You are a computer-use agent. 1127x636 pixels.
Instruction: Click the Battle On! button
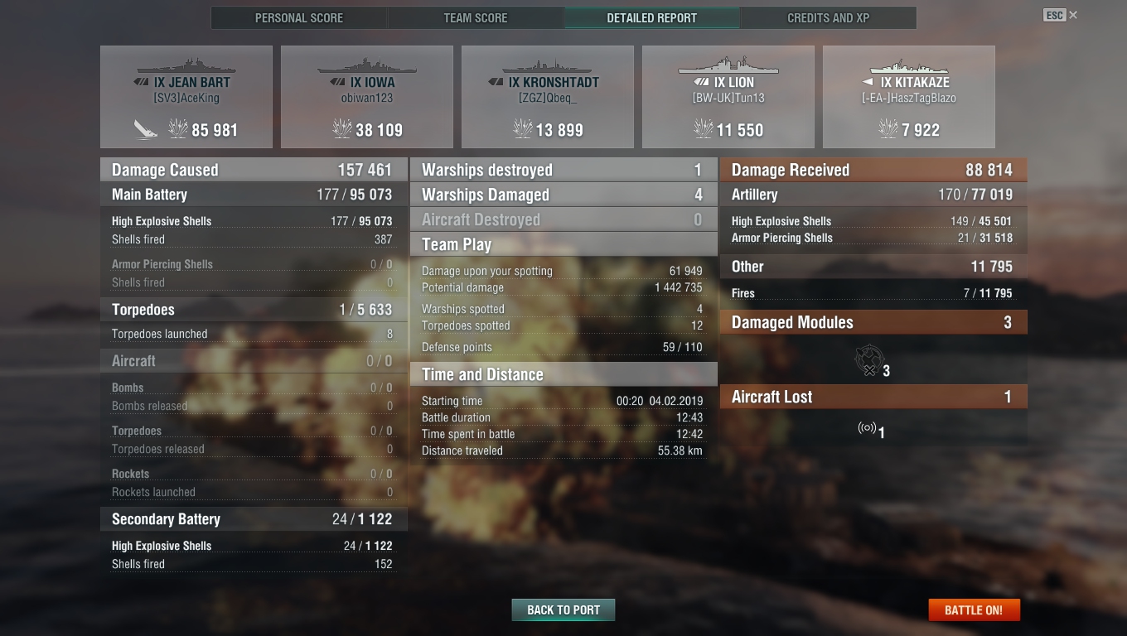(x=974, y=609)
